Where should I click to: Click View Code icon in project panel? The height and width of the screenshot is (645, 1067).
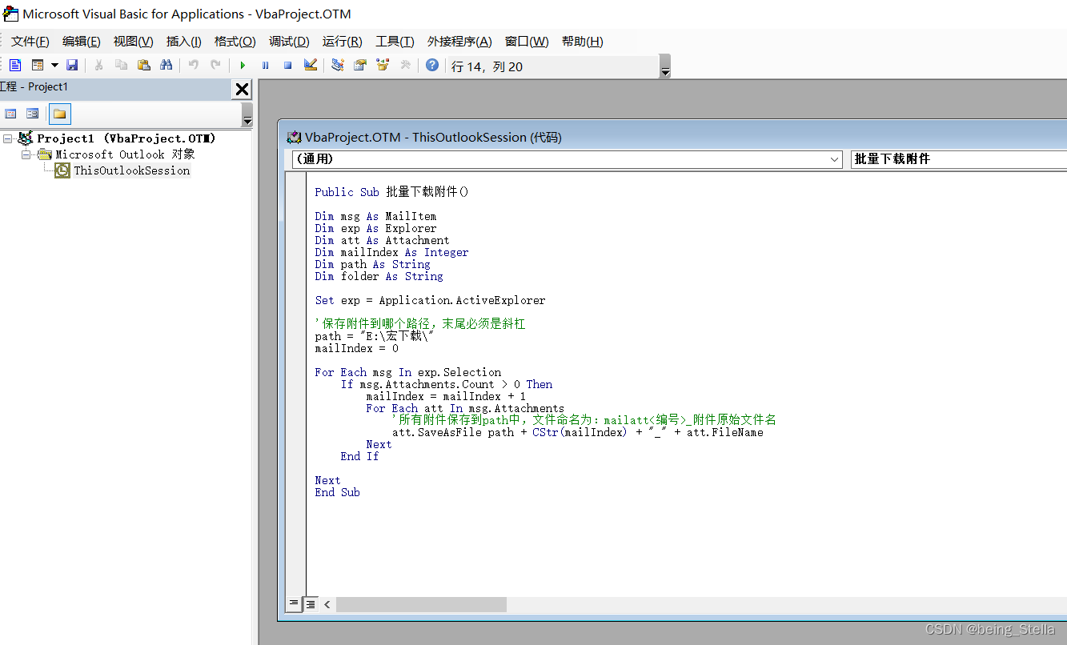click(10, 114)
